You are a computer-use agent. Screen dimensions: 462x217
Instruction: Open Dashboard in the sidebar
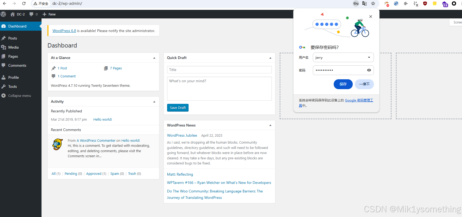(x=21, y=26)
